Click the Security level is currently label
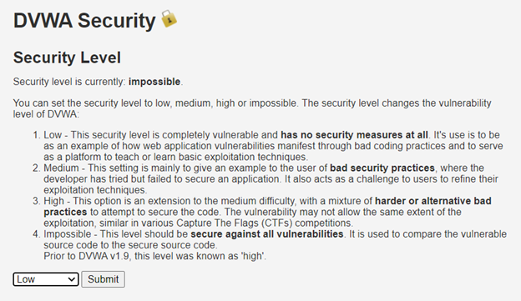This screenshot has width=521, height=301. [x=69, y=82]
